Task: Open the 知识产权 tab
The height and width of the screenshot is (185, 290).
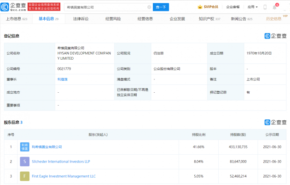Action: coord(209,19)
